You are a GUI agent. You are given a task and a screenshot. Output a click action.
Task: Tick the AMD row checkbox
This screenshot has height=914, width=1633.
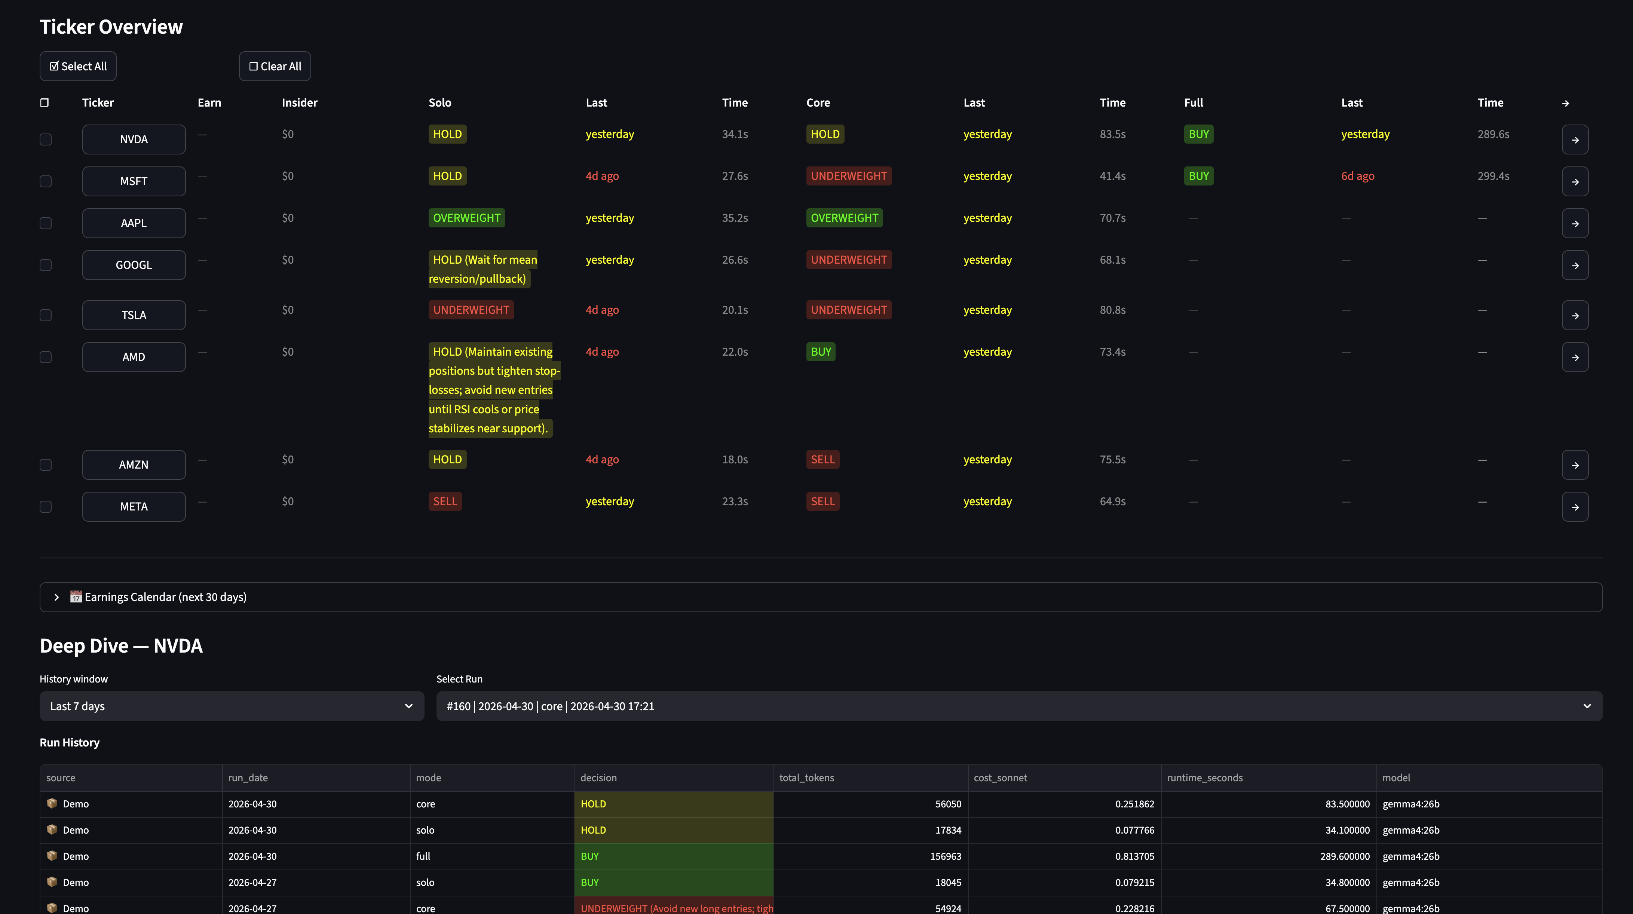[46, 357]
